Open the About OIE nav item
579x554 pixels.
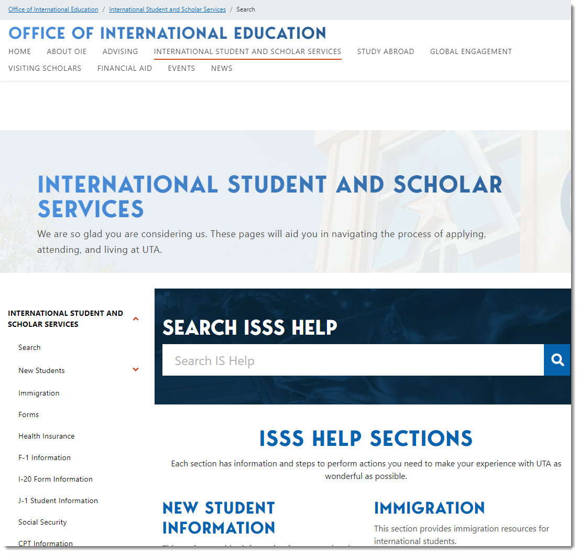[67, 52]
